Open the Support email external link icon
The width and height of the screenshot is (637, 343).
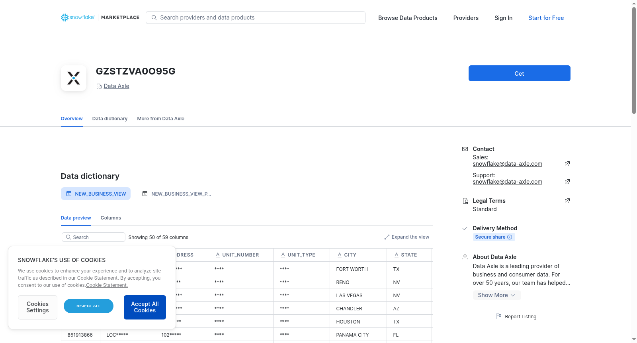[567, 182]
